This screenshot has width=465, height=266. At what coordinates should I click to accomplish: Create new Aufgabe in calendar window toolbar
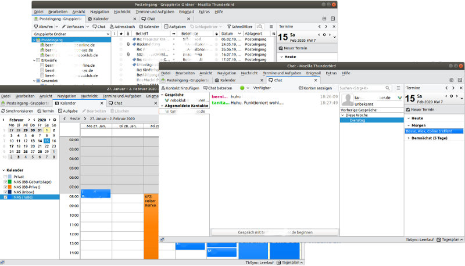68,111
